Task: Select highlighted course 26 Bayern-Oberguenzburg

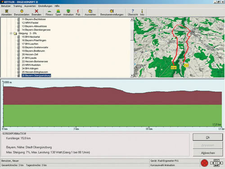Action: [36, 75]
